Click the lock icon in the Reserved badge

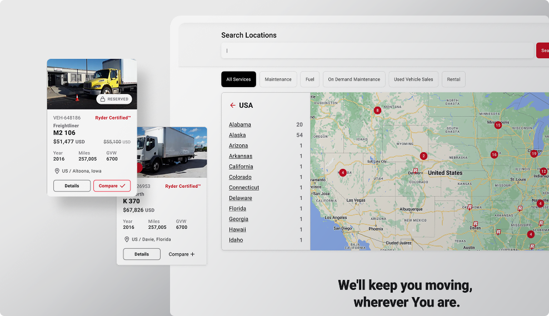pos(103,99)
